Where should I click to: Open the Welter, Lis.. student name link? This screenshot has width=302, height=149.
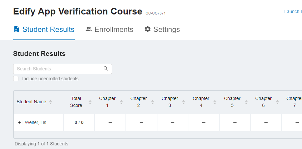(x=37, y=123)
